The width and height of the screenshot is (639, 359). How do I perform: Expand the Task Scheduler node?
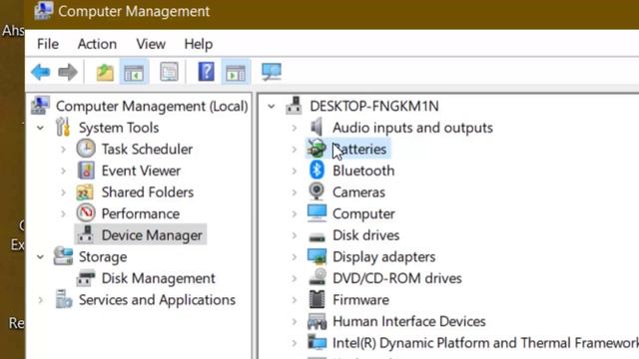pos(63,150)
